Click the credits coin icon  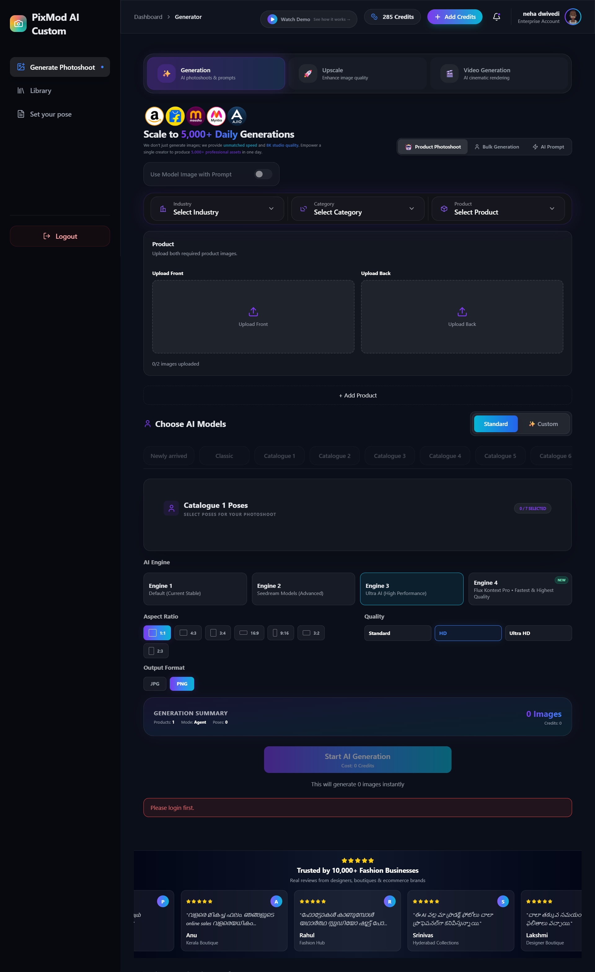374,16
